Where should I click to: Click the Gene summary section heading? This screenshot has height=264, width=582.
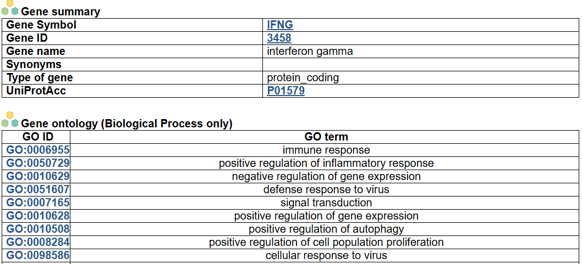tap(61, 12)
